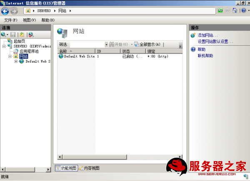
Task: Open the 筛选 filter combo dropdown arrow
Action: pos(106,44)
